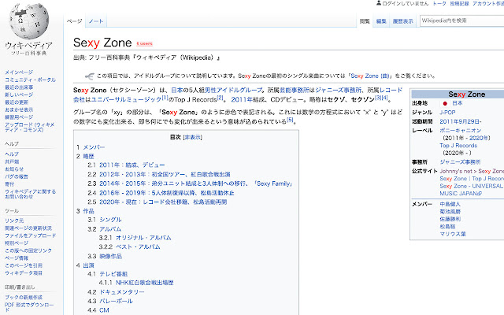Image resolution: width=504 pixels, height=315 pixels.
Task: Open the 編集 tab
Action: tap(381, 21)
